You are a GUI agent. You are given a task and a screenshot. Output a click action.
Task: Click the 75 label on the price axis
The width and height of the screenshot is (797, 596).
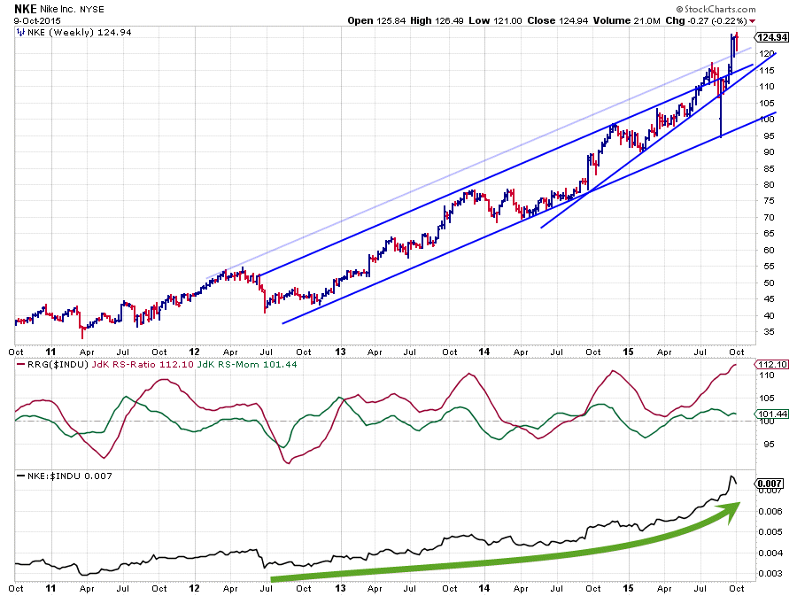(769, 201)
